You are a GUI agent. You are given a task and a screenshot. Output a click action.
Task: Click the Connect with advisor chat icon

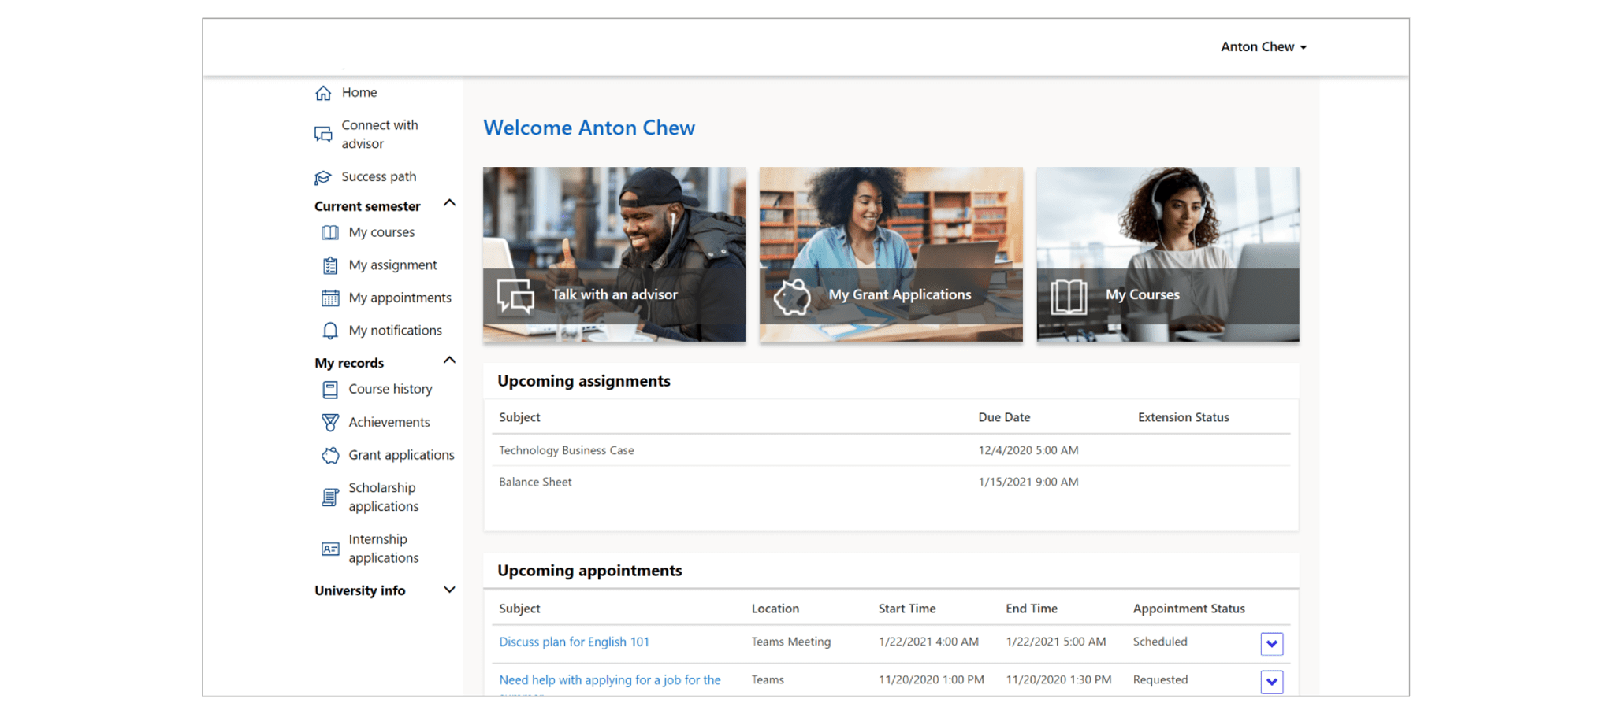[x=323, y=135]
